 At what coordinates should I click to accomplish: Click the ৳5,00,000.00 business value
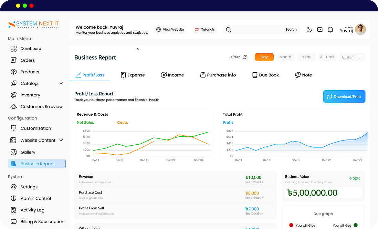click(312, 193)
